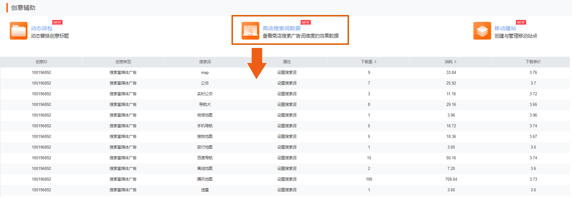Viewport: 572px width, 198px height.
Task: Click 设置搜索词 in the map row
Action: click(287, 73)
